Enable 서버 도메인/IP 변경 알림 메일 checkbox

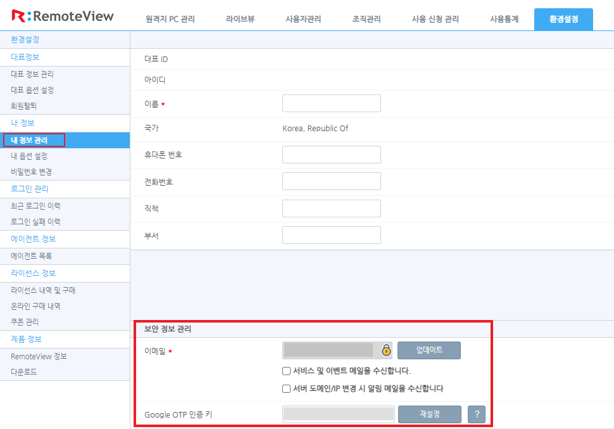click(286, 388)
